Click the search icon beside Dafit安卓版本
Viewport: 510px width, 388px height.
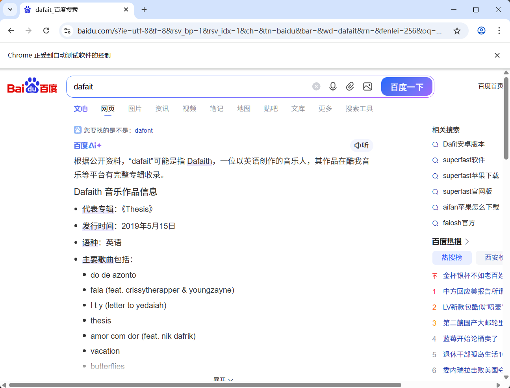coord(435,145)
